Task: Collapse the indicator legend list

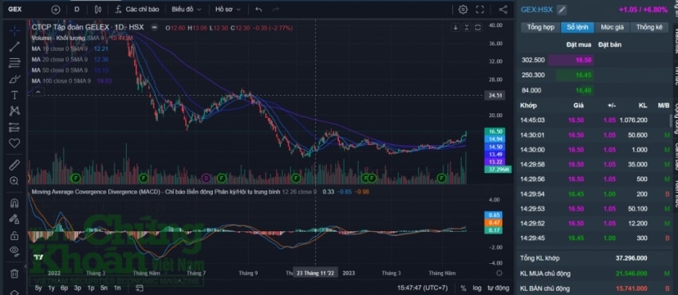Action: click(x=38, y=92)
